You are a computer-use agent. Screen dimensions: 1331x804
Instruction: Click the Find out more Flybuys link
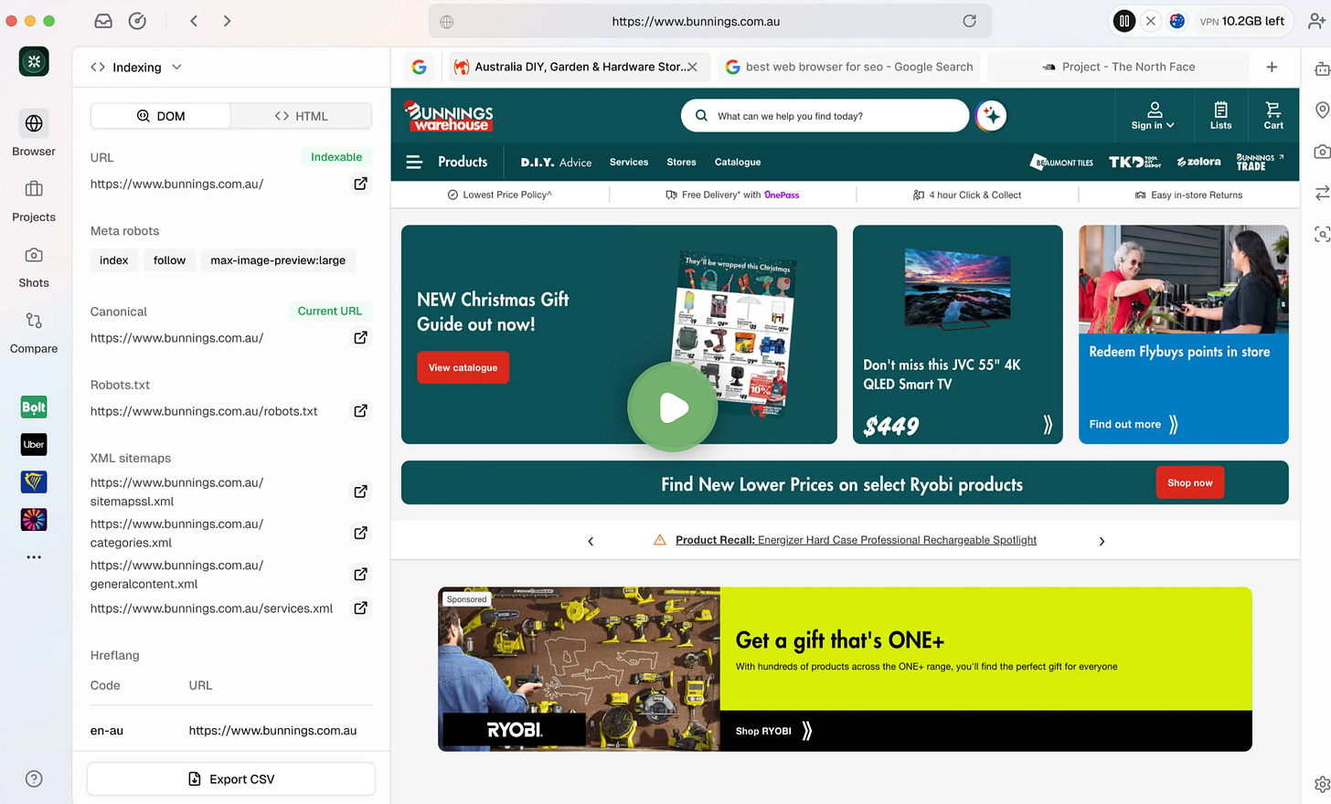click(x=1134, y=425)
